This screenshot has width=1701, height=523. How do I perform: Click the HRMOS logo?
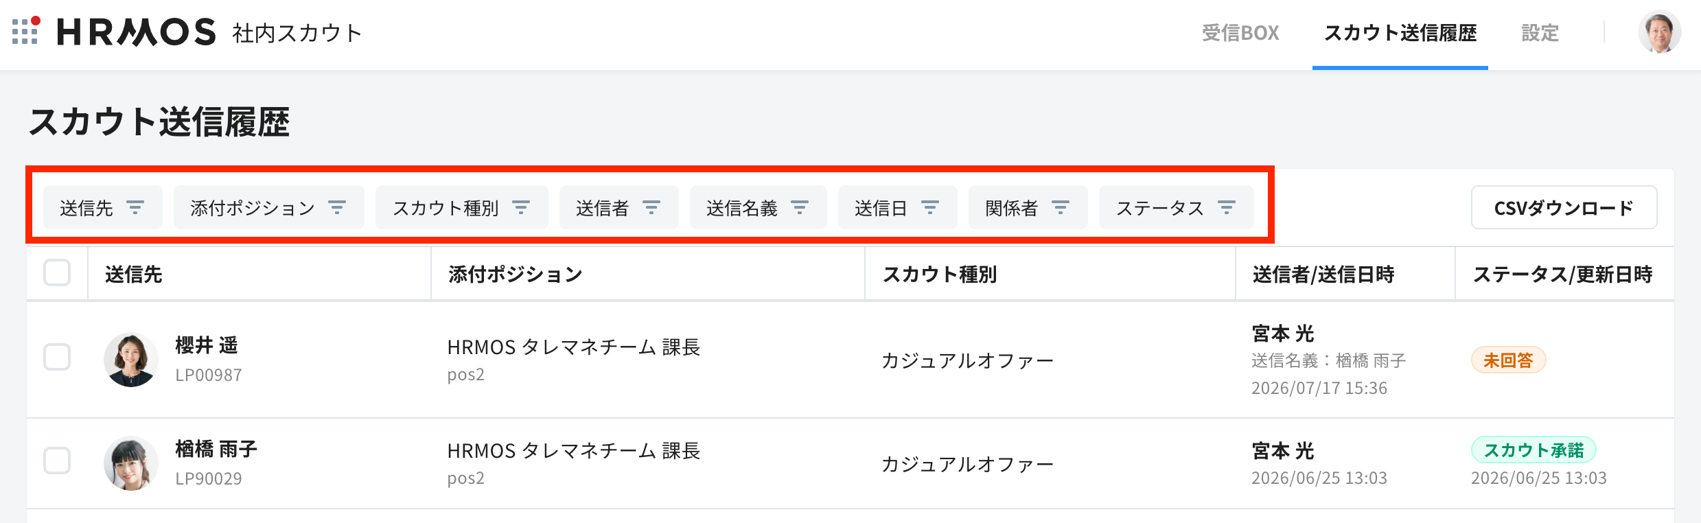tap(136, 32)
